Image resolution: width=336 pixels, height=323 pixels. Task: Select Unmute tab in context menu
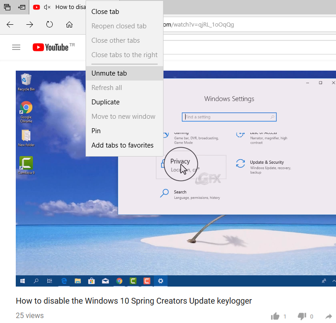[124, 73]
